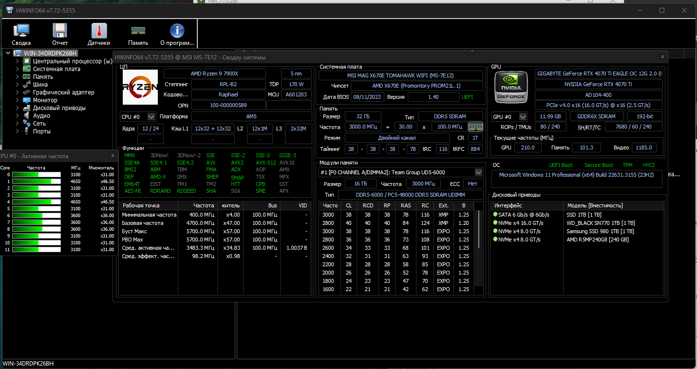Click the green status icon of SATA 6 Gb/s drive

pos(495,215)
